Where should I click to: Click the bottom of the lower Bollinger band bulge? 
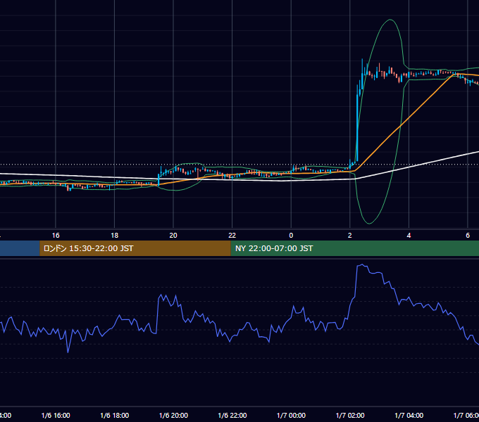click(x=369, y=224)
